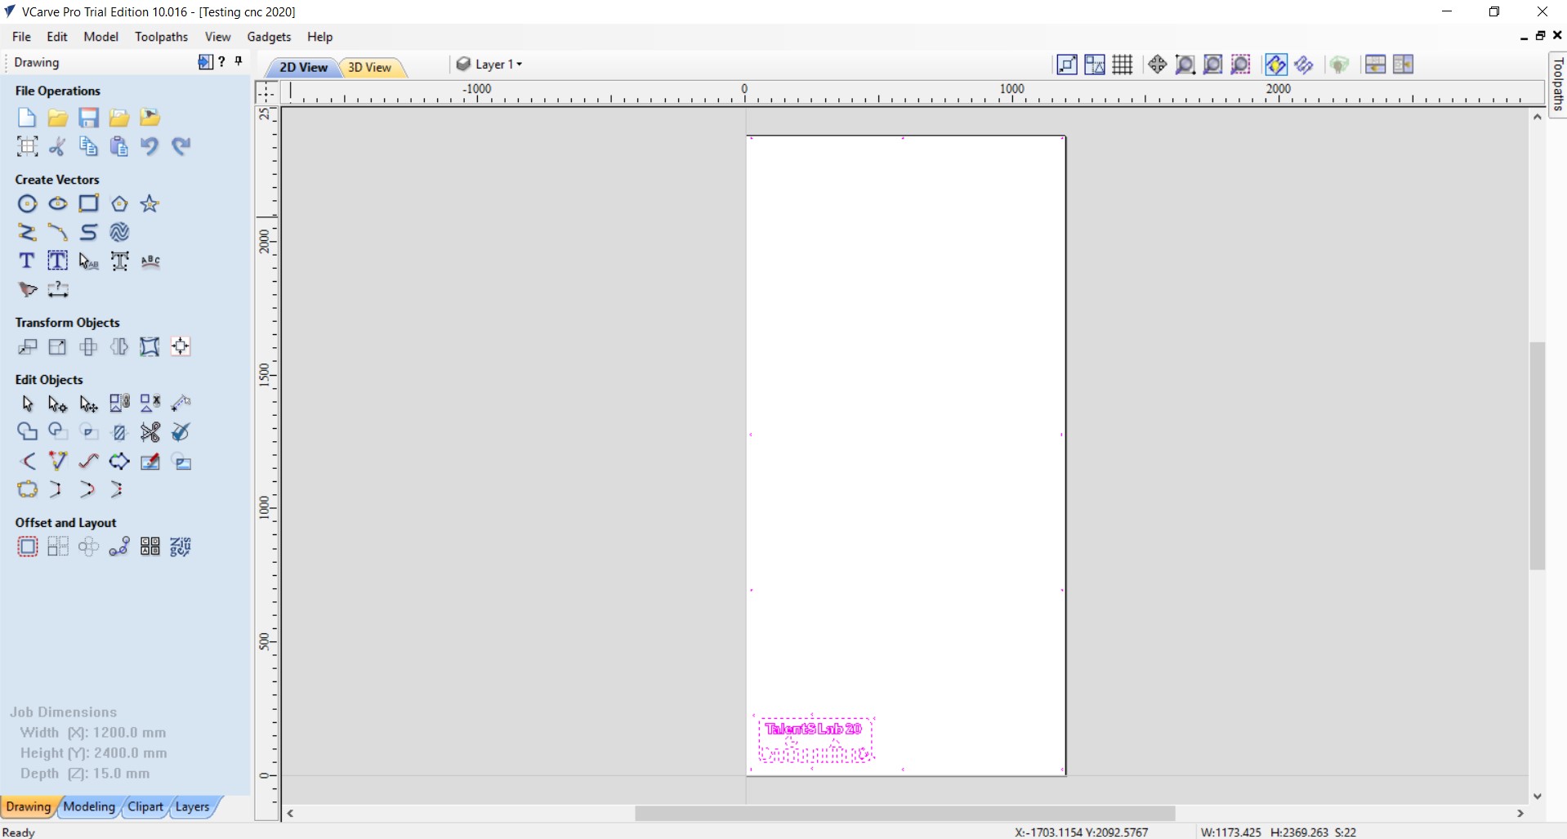Switch to the Clipart tab

point(145,806)
